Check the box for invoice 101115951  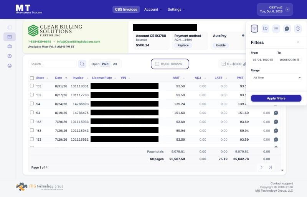[x=32, y=139]
